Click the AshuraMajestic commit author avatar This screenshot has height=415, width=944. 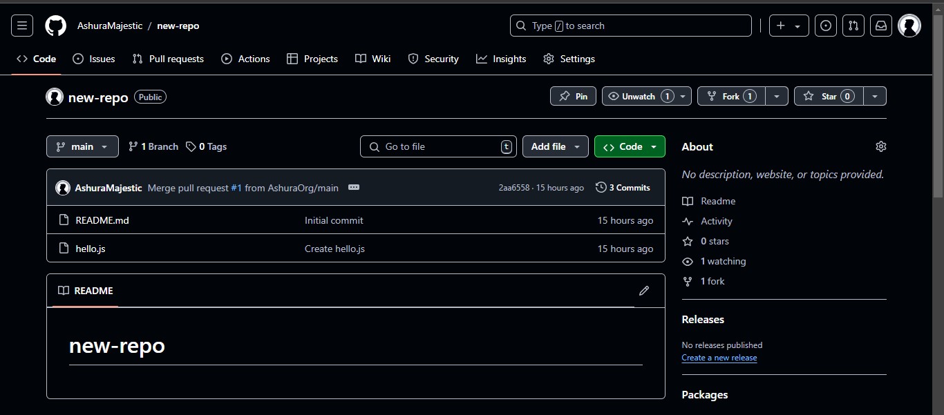click(63, 187)
